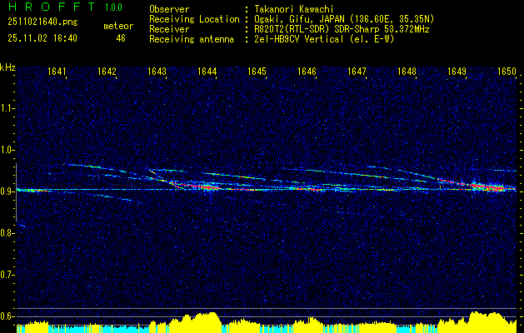This screenshot has height=333, width=524.
Task: Click the 1647 time axis marker
Action: (357, 71)
